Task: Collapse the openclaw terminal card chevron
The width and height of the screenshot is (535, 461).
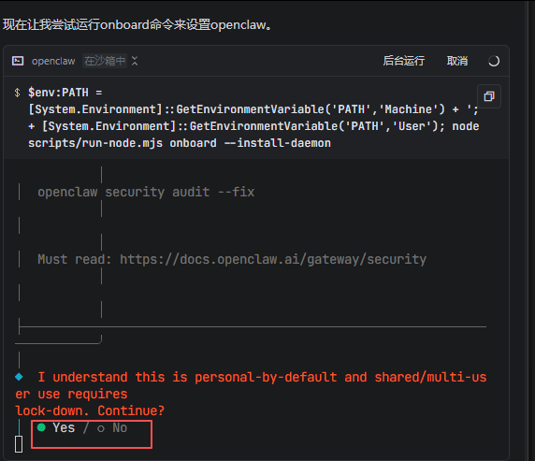Action: point(135,61)
